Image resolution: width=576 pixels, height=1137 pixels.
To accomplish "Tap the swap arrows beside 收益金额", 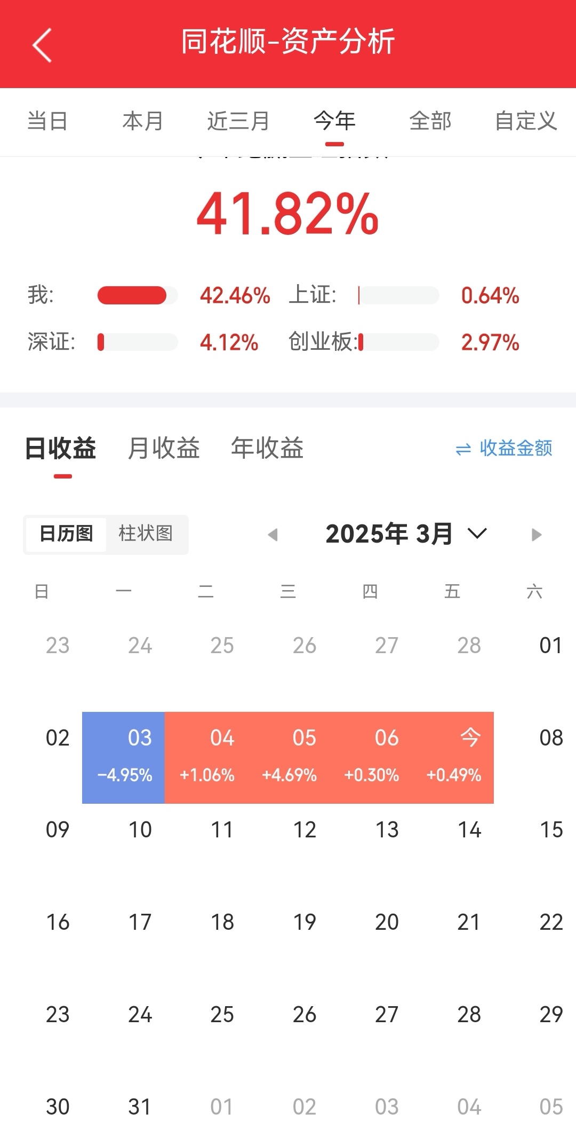I will [463, 449].
